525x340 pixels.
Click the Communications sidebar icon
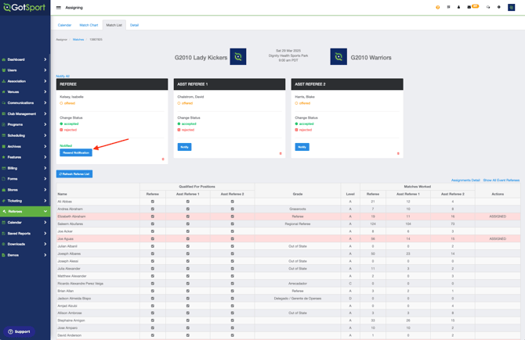4,103
